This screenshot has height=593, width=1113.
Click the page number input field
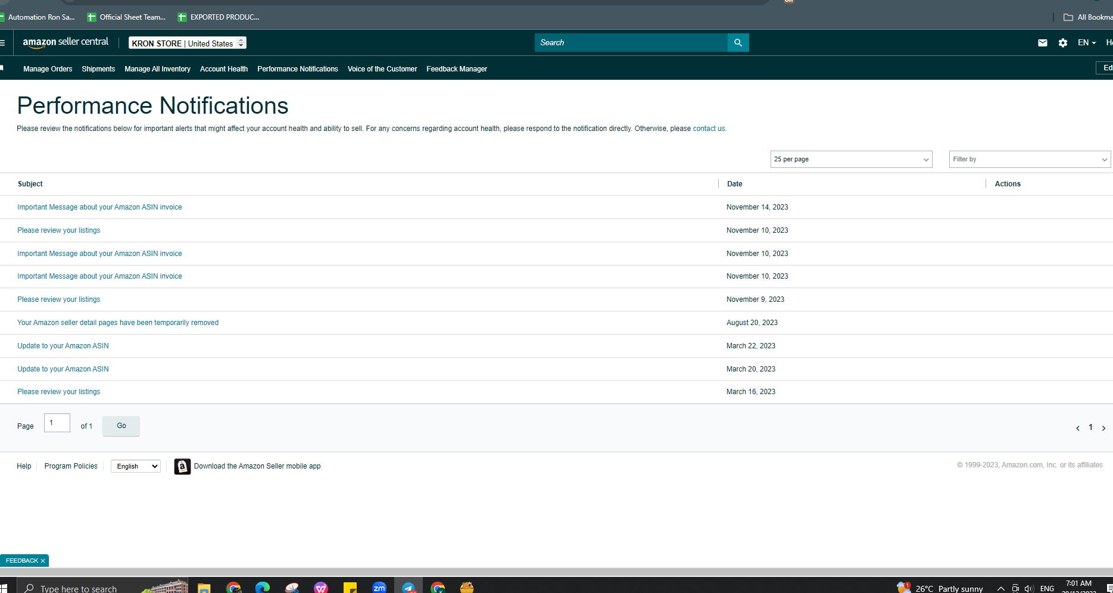click(x=57, y=423)
